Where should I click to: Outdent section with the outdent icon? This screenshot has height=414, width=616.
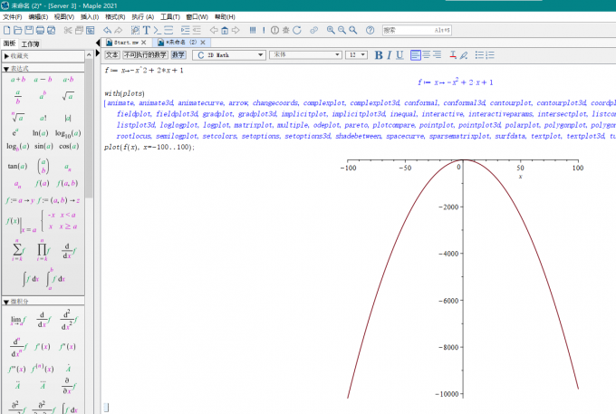(x=197, y=30)
